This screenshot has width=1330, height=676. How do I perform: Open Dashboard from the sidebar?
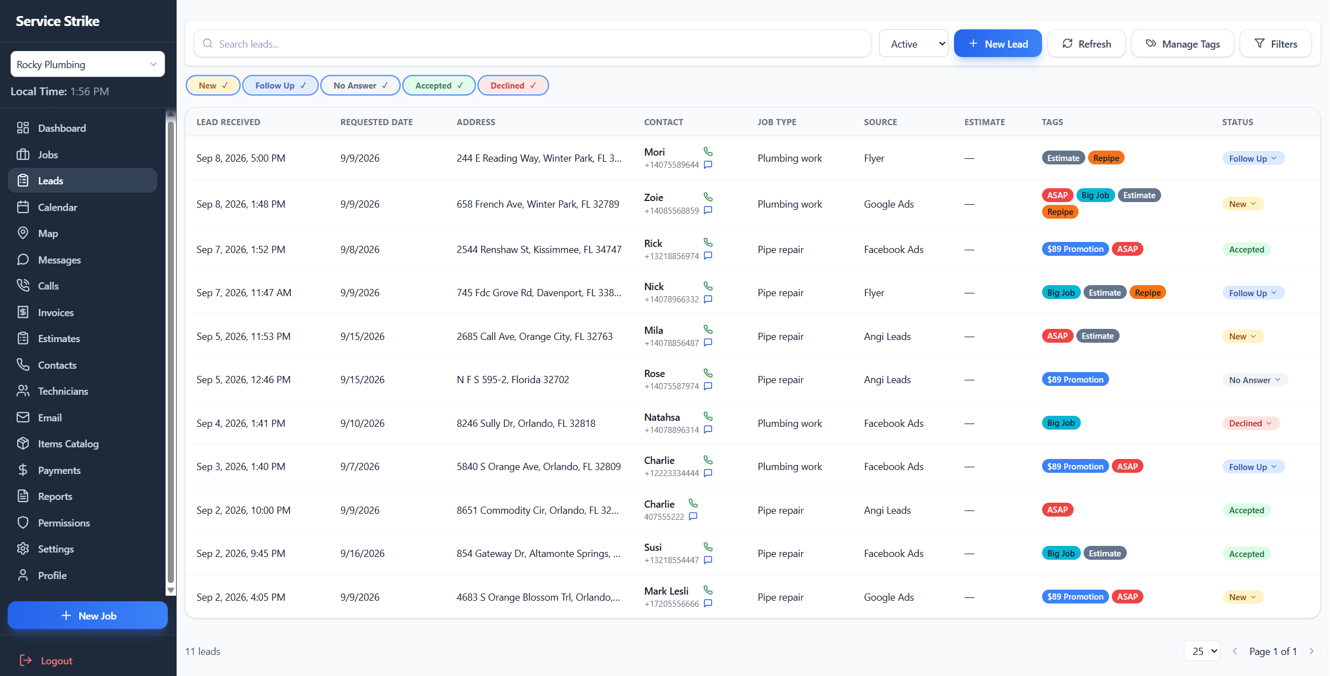tap(83, 128)
